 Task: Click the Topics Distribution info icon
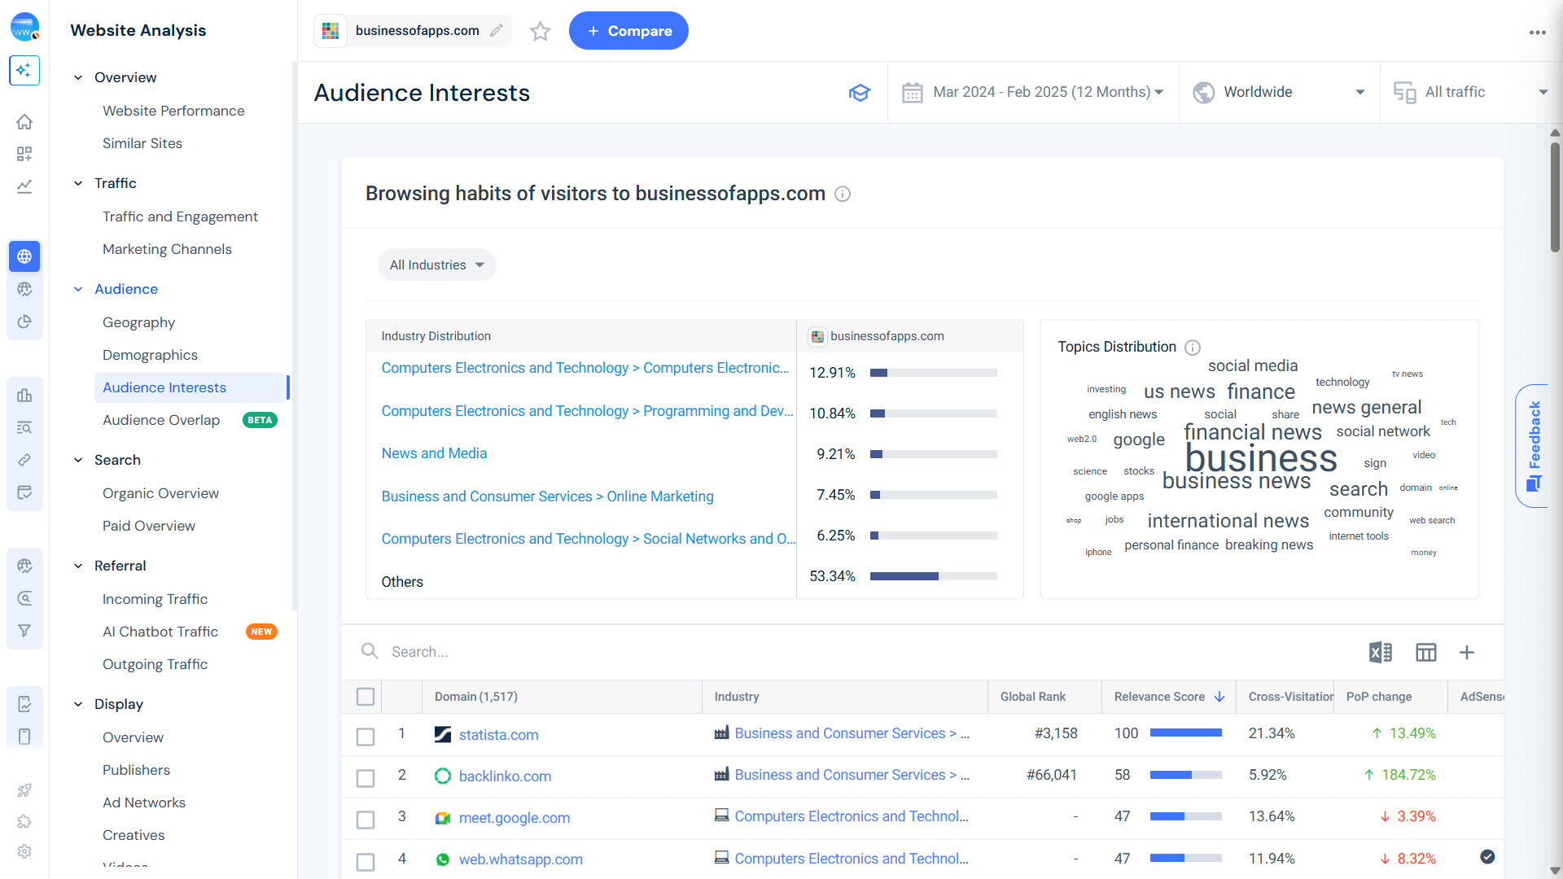point(1193,348)
